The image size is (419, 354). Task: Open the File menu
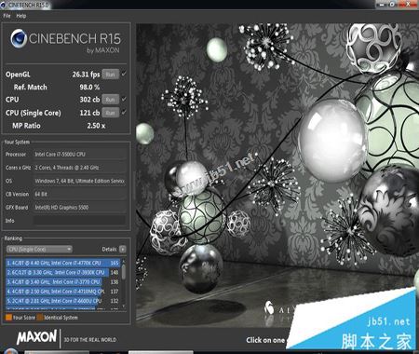pyautogui.click(x=7, y=16)
